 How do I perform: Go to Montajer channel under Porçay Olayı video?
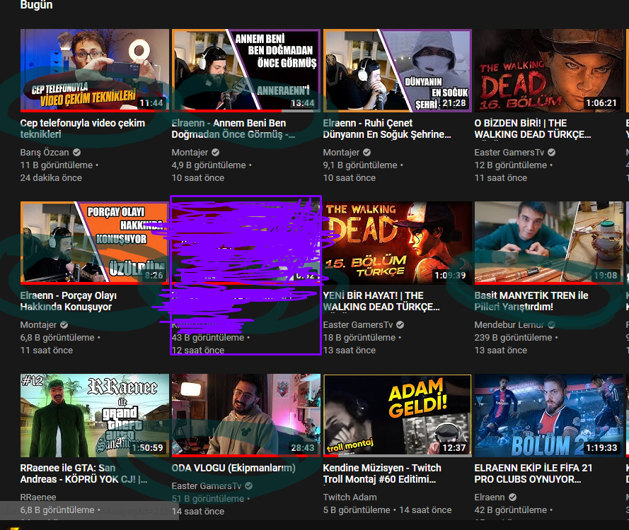pos(38,325)
